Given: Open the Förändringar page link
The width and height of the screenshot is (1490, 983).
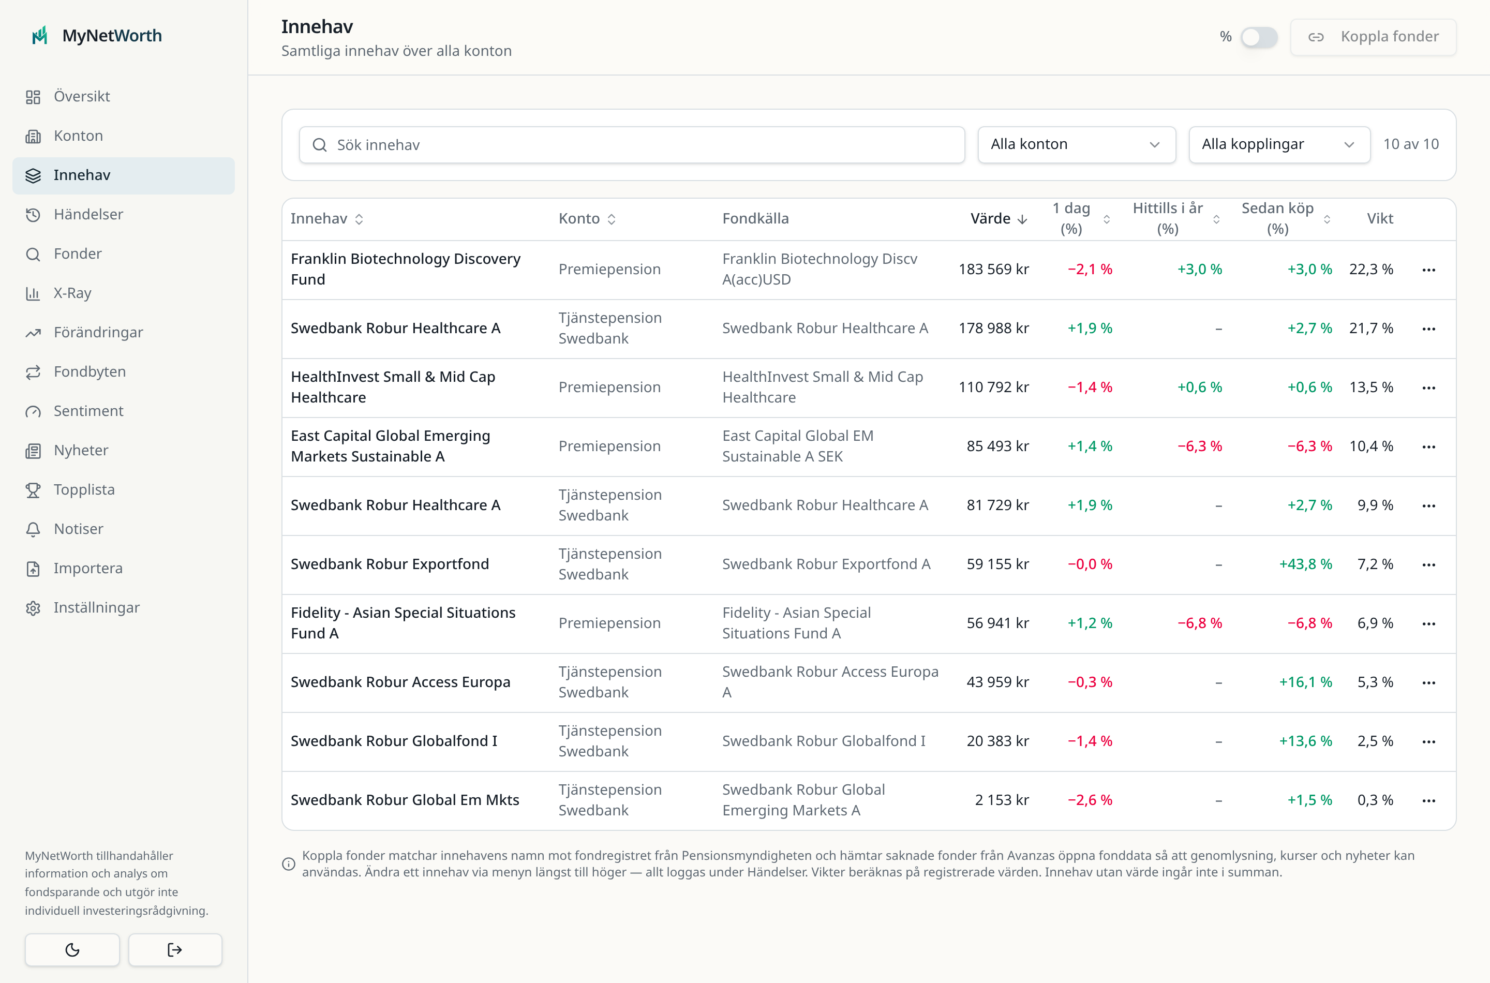Looking at the screenshot, I should coord(124,333).
